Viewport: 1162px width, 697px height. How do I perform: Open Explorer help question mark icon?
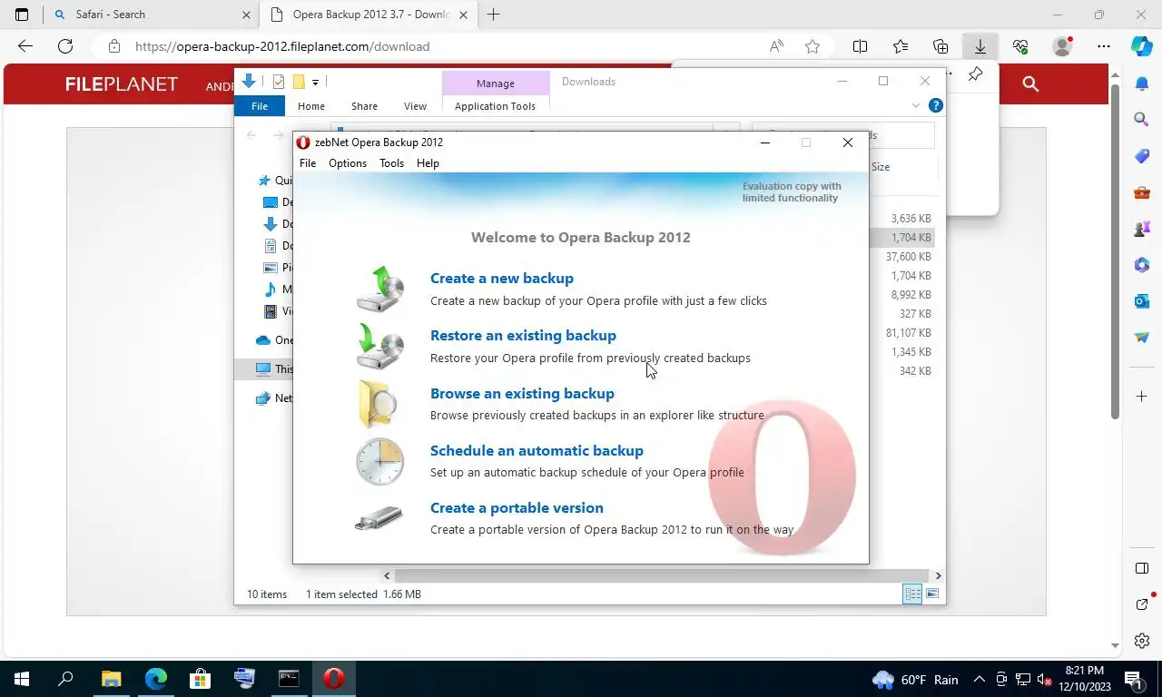936,106
